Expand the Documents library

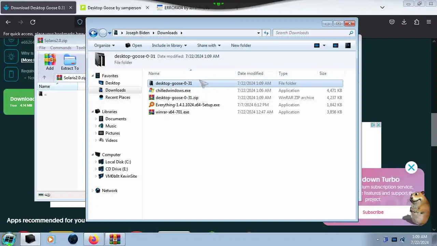96,119
